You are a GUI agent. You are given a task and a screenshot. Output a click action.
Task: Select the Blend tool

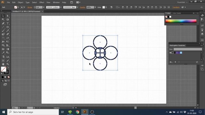pyautogui.click(x=8, y=53)
